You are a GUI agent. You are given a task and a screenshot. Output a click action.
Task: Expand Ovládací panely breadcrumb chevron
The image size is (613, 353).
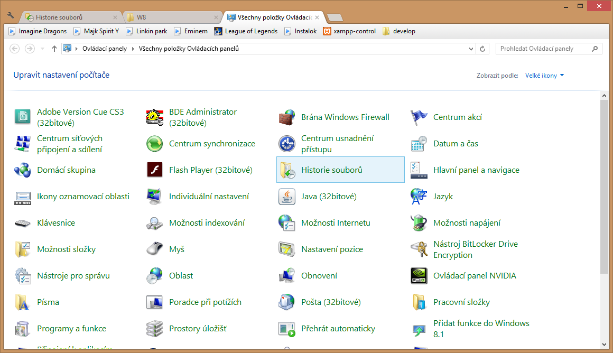tap(133, 49)
